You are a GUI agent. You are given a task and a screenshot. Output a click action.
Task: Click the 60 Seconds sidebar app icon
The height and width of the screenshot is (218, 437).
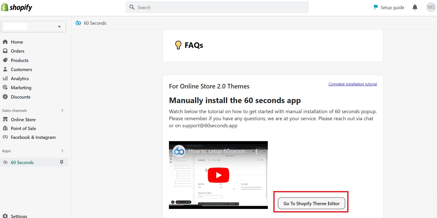click(5, 162)
